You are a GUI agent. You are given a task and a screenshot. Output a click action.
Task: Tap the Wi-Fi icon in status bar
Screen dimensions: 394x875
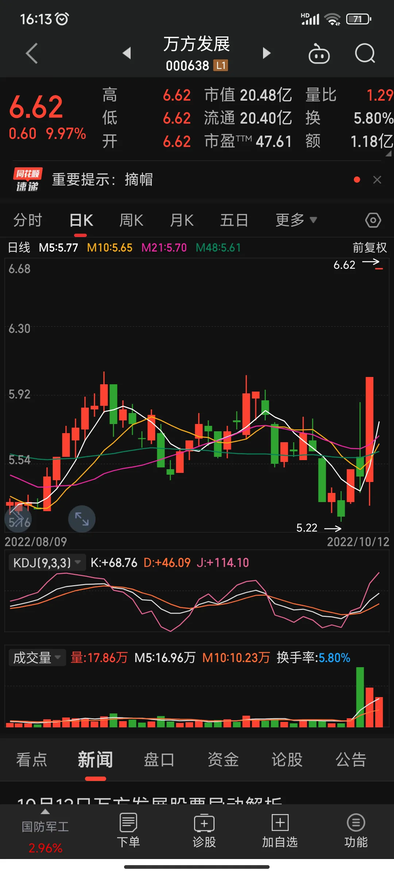[332, 19]
